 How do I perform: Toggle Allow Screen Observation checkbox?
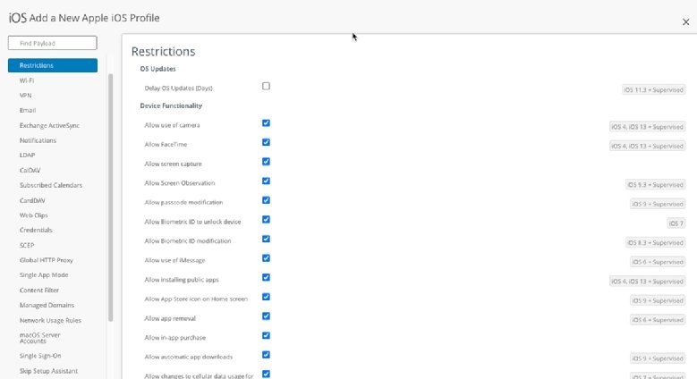(266, 181)
